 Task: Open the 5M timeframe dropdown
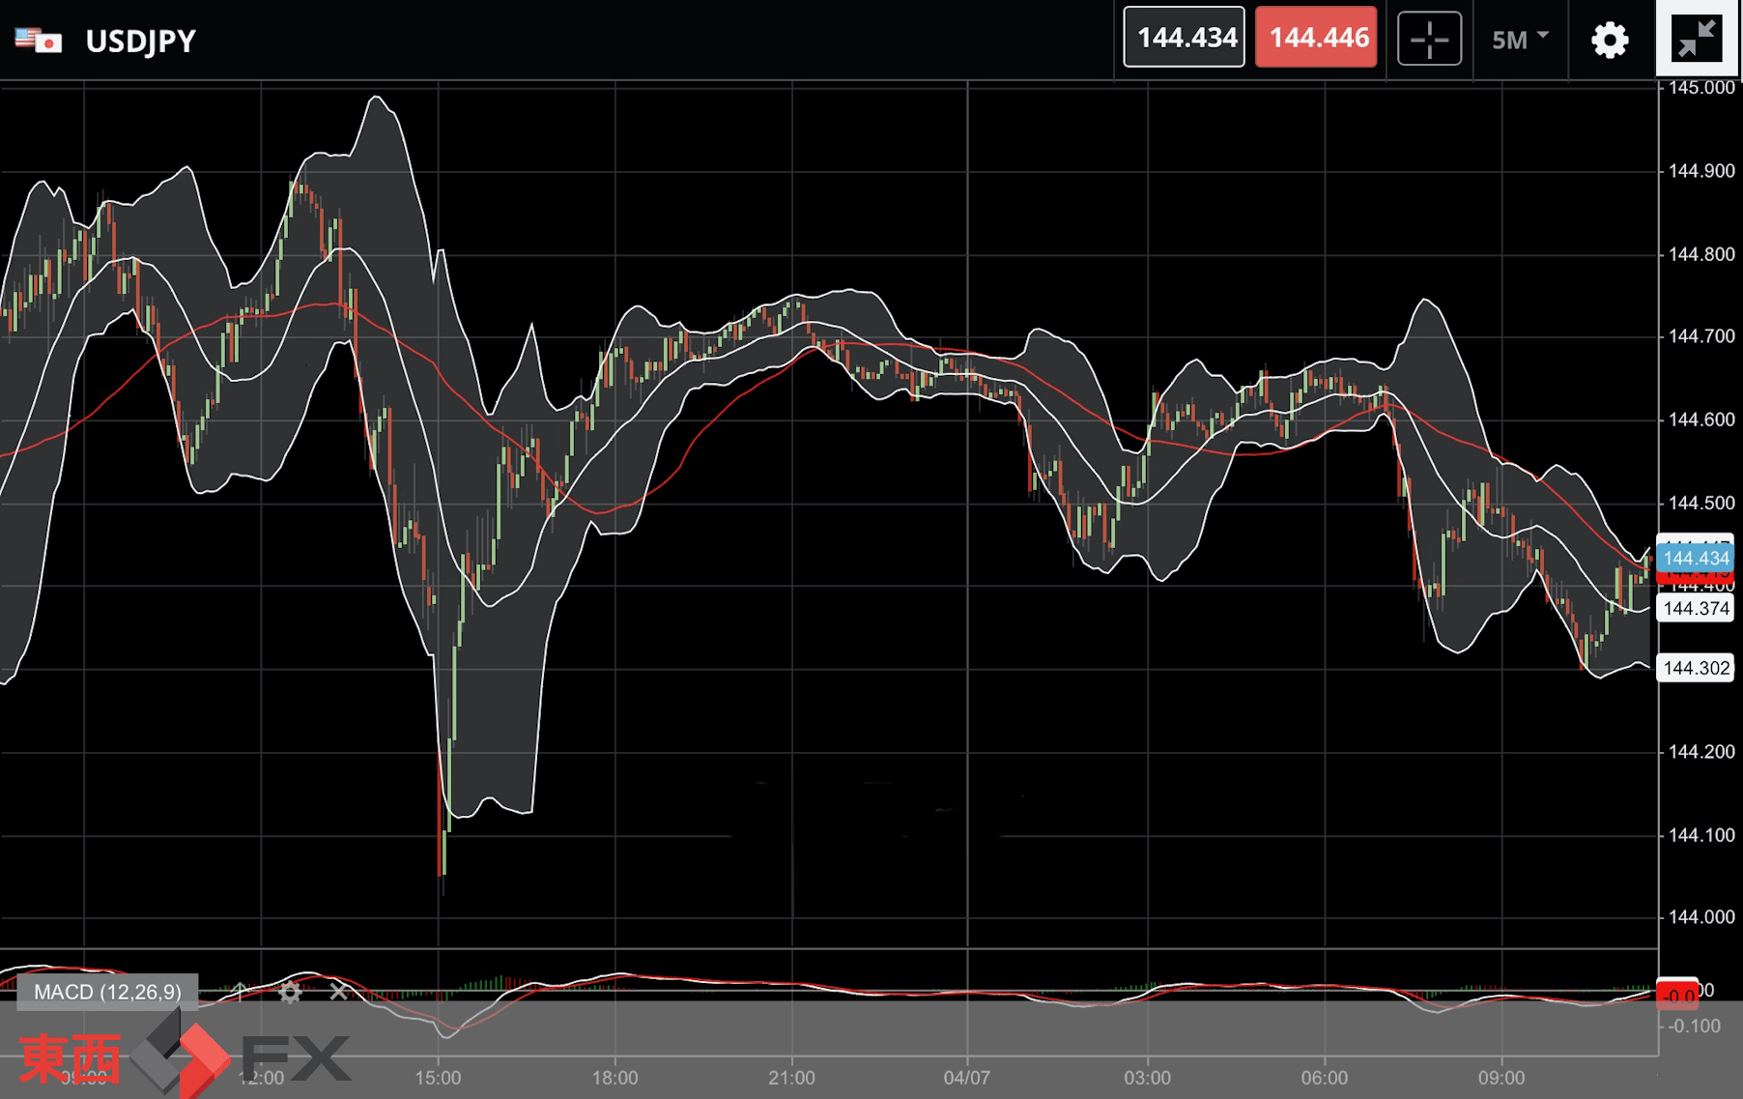pos(1520,40)
